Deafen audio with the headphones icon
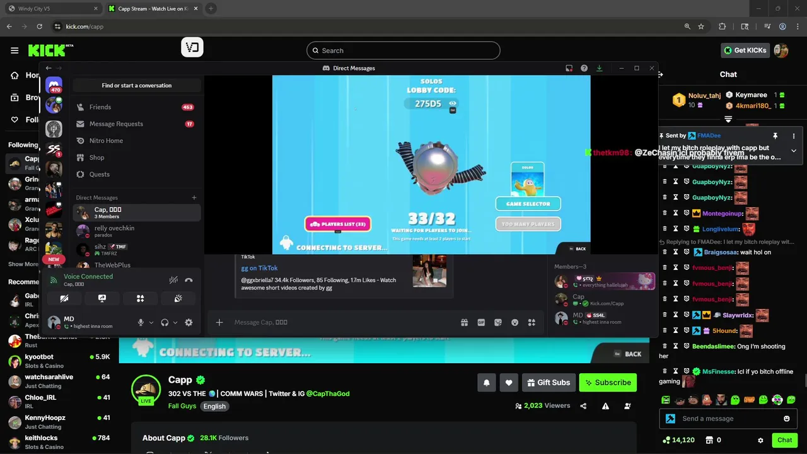Screen dimensions: 807x454 pos(165,322)
